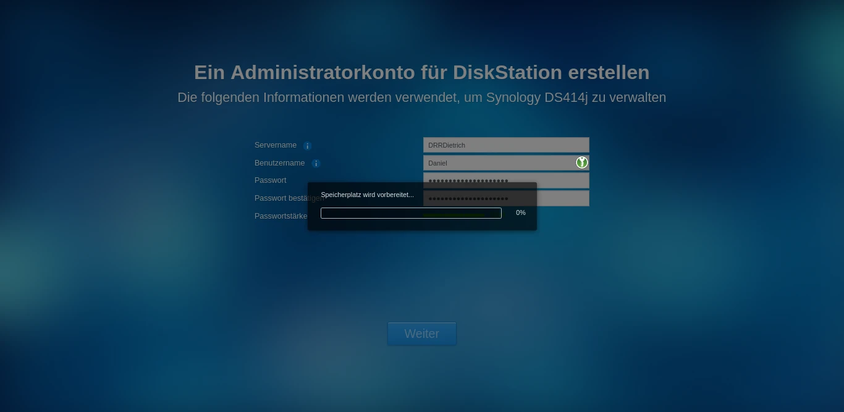Click the Weiter button

(422, 334)
